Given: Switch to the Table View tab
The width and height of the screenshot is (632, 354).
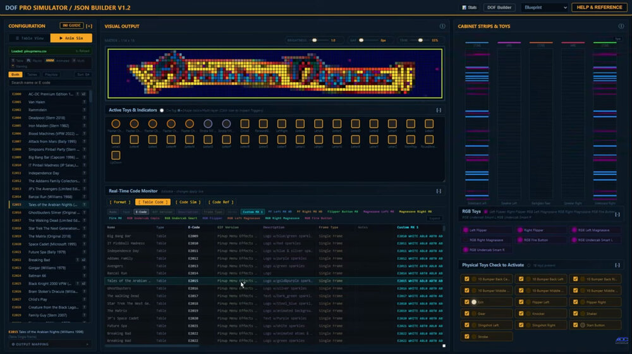Looking at the screenshot, I should pyautogui.click(x=30, y=38).
